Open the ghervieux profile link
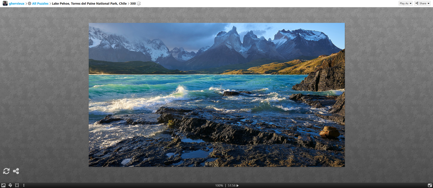The image size is (433, 188). [x=17, y=3]
